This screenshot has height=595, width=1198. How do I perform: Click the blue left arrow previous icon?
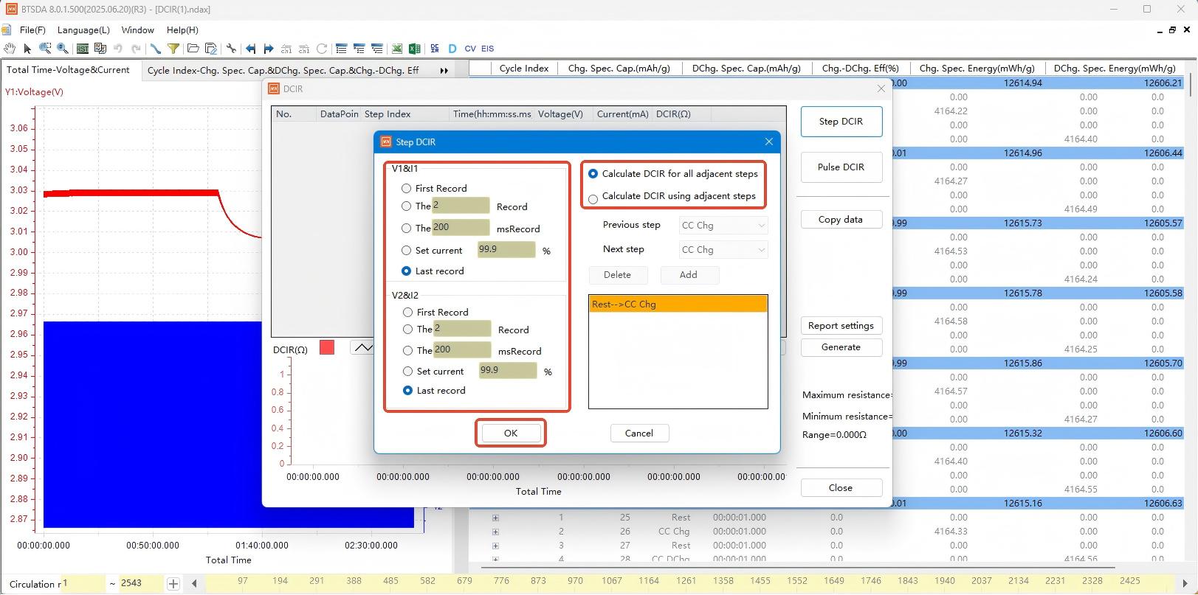coord(250,49)
